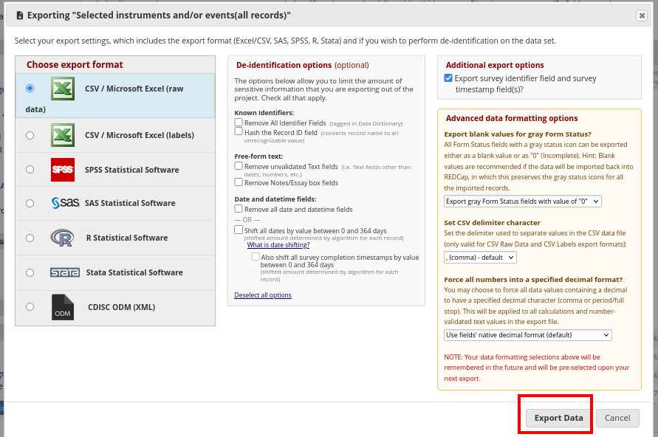
Task: Click the Deselect all options link
Action: [263, 295]
